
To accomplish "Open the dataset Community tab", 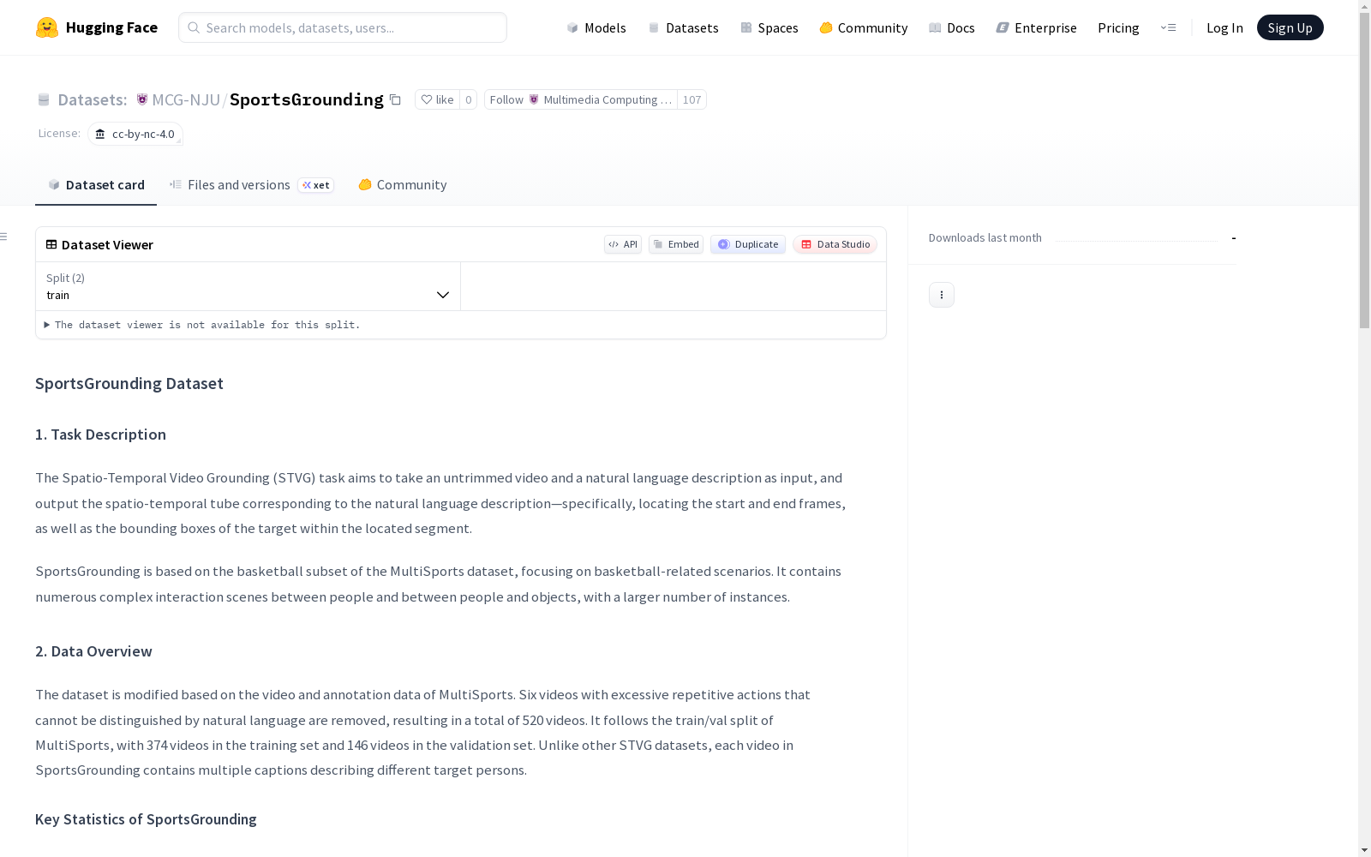I will [403, 185].
